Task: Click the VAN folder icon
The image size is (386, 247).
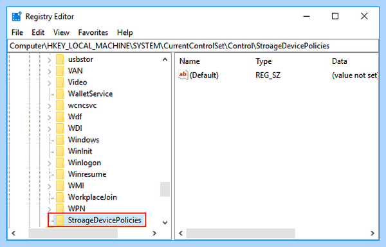Action: point(60,71)
